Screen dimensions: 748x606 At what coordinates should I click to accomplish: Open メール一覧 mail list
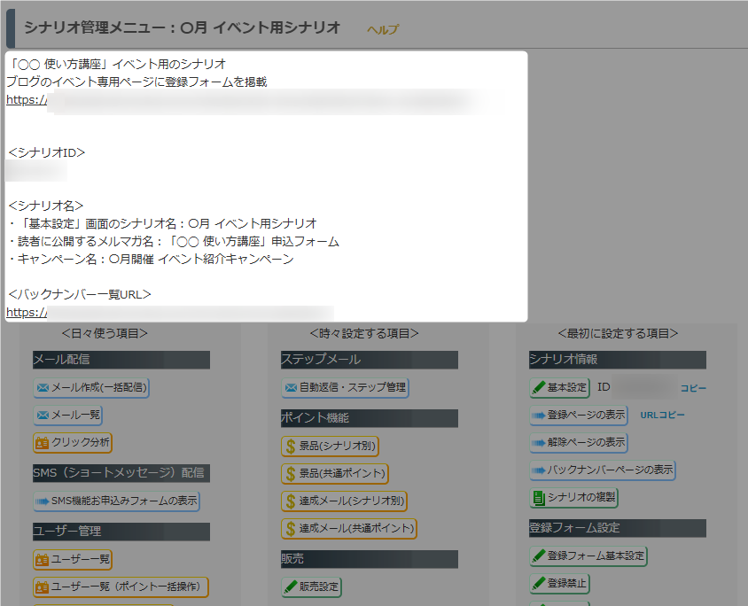pos(68,415)
